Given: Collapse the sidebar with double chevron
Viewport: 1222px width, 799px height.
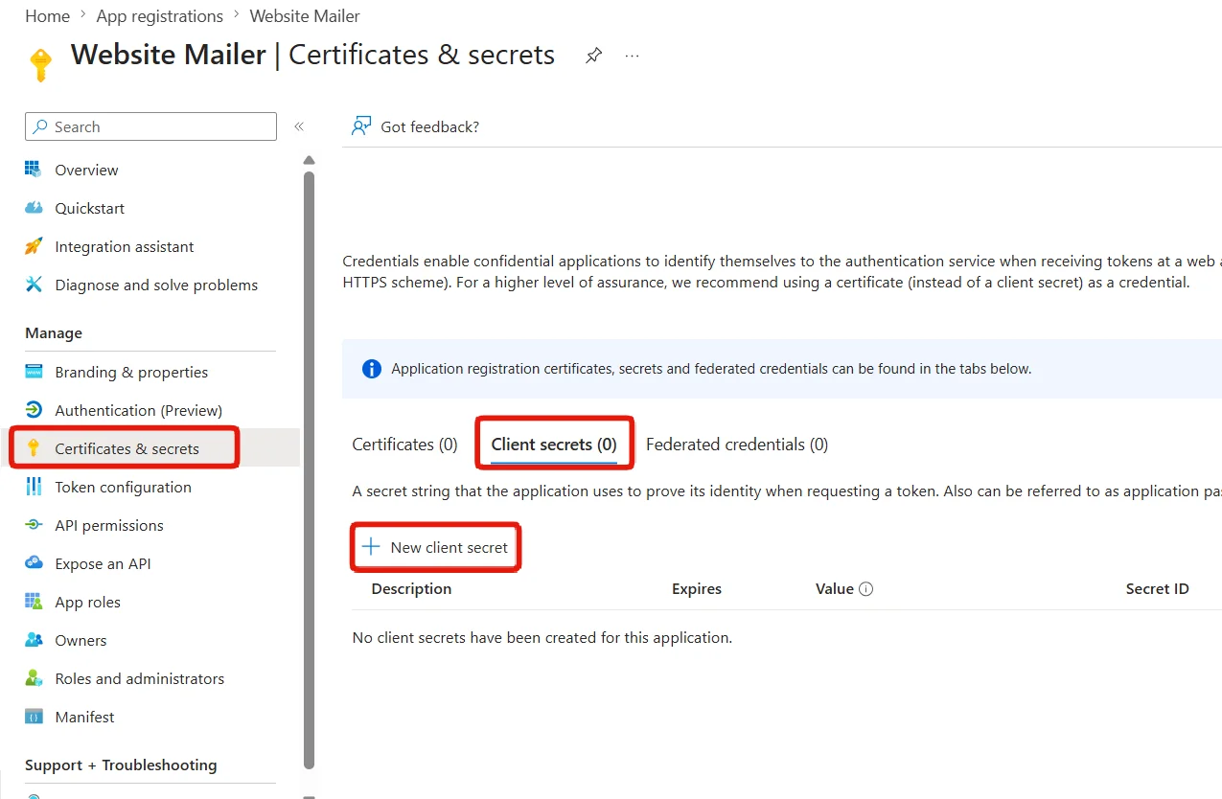Looking at the screenshot, I should [299, 126].
